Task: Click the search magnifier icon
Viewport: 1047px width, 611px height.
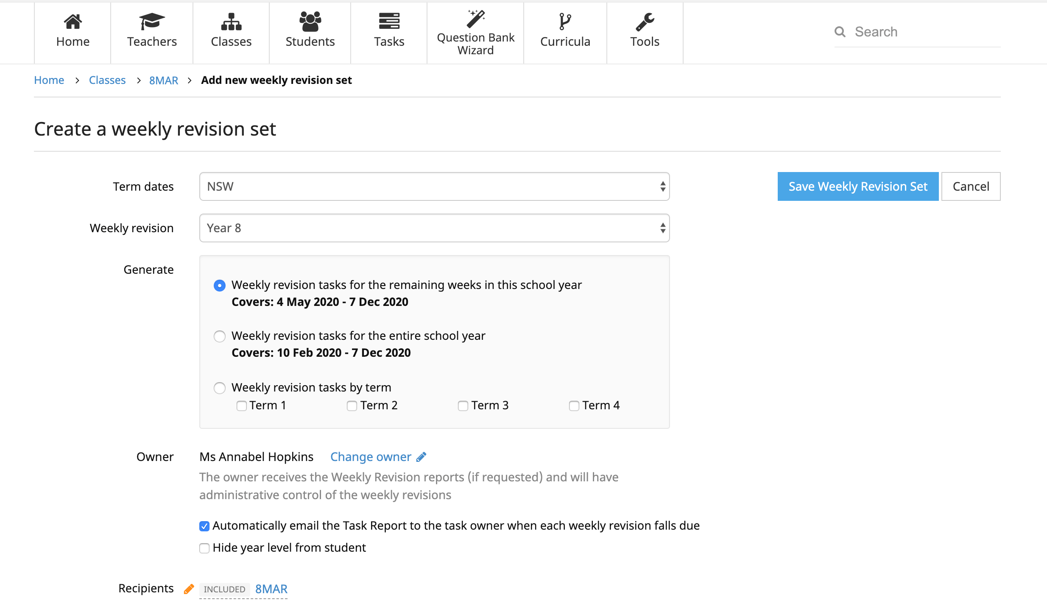Action: (840, 31)
